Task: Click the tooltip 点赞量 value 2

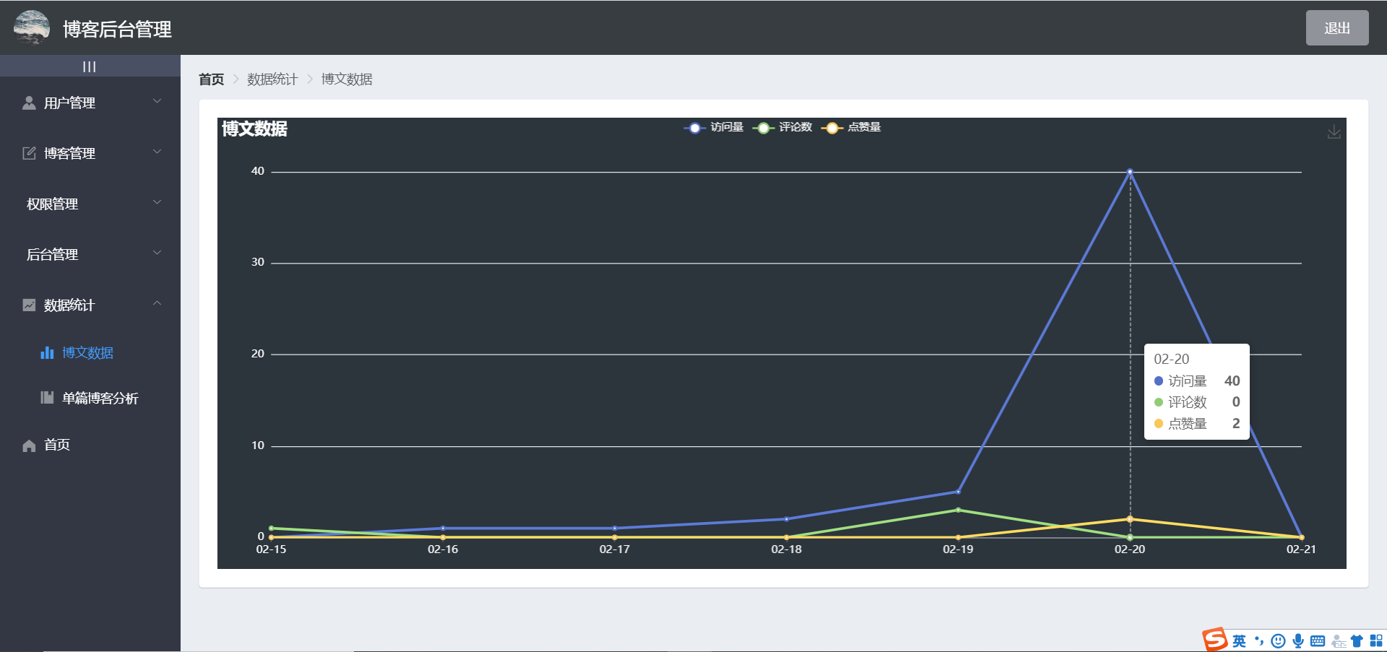Action: coord(1236,423)
